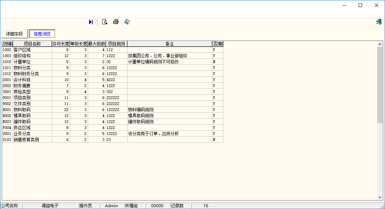Select the 供应区域 row
This screenshot has height=209, width=385.
click(112, 128)
